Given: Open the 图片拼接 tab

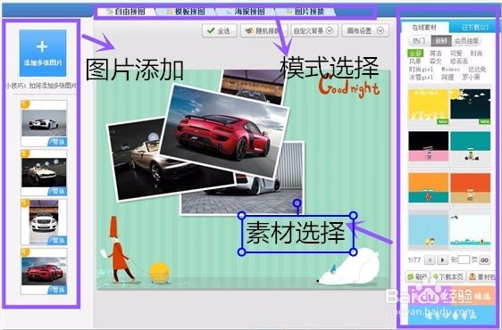Looking at the screenshot, I should tap(305, 12).
